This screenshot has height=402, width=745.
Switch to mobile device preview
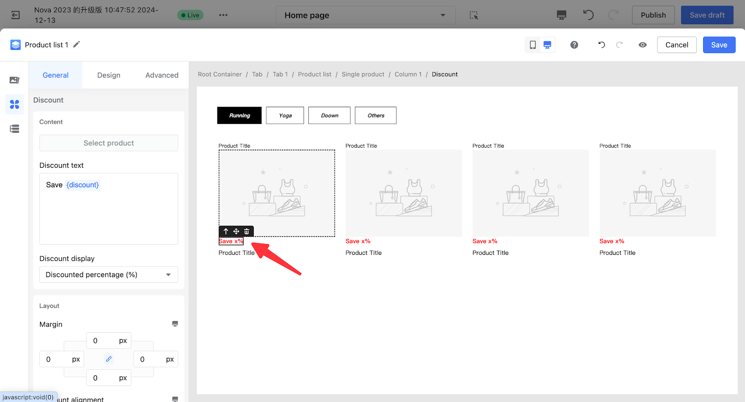click(533, 45)
